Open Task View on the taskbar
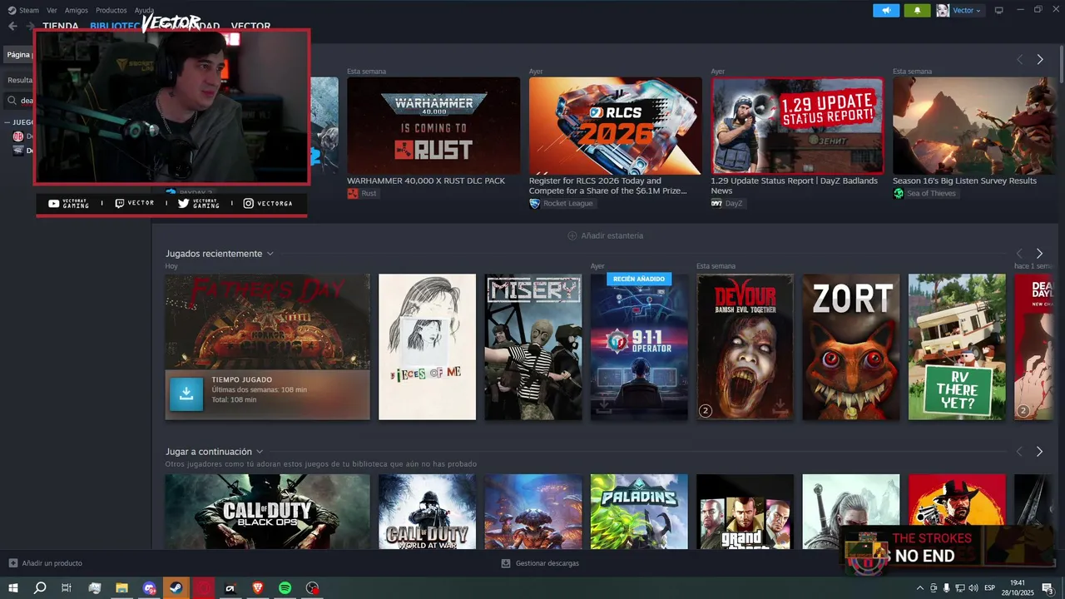This screenshot has width=1065, height=599. (x=67, y=588)
